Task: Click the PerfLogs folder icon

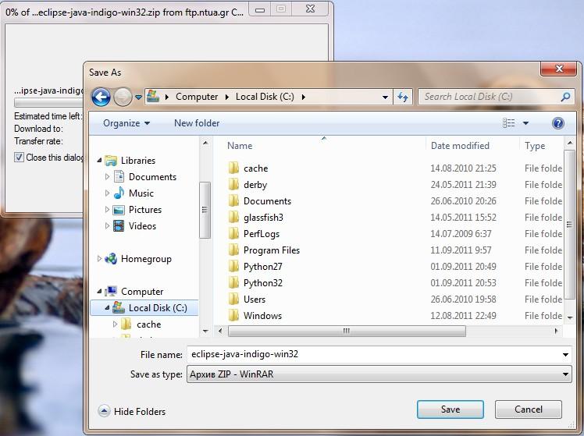Action: 233,234
